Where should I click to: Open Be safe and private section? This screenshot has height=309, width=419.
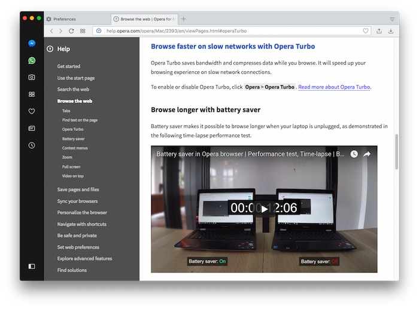tap(77, 235)
